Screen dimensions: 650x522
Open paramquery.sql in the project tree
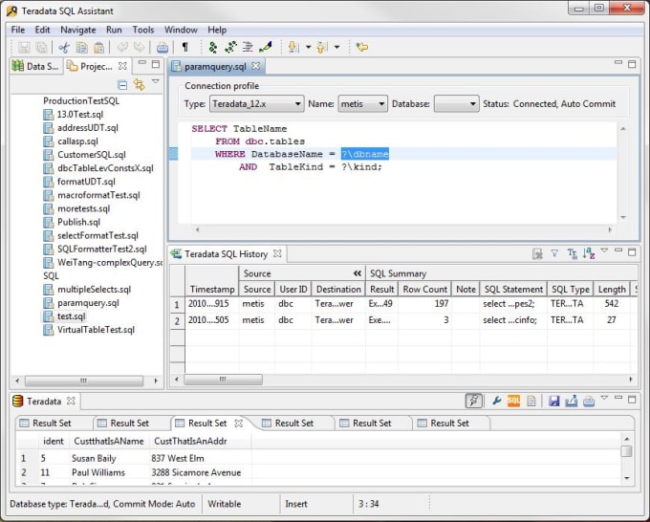click(x=87, y=303)
